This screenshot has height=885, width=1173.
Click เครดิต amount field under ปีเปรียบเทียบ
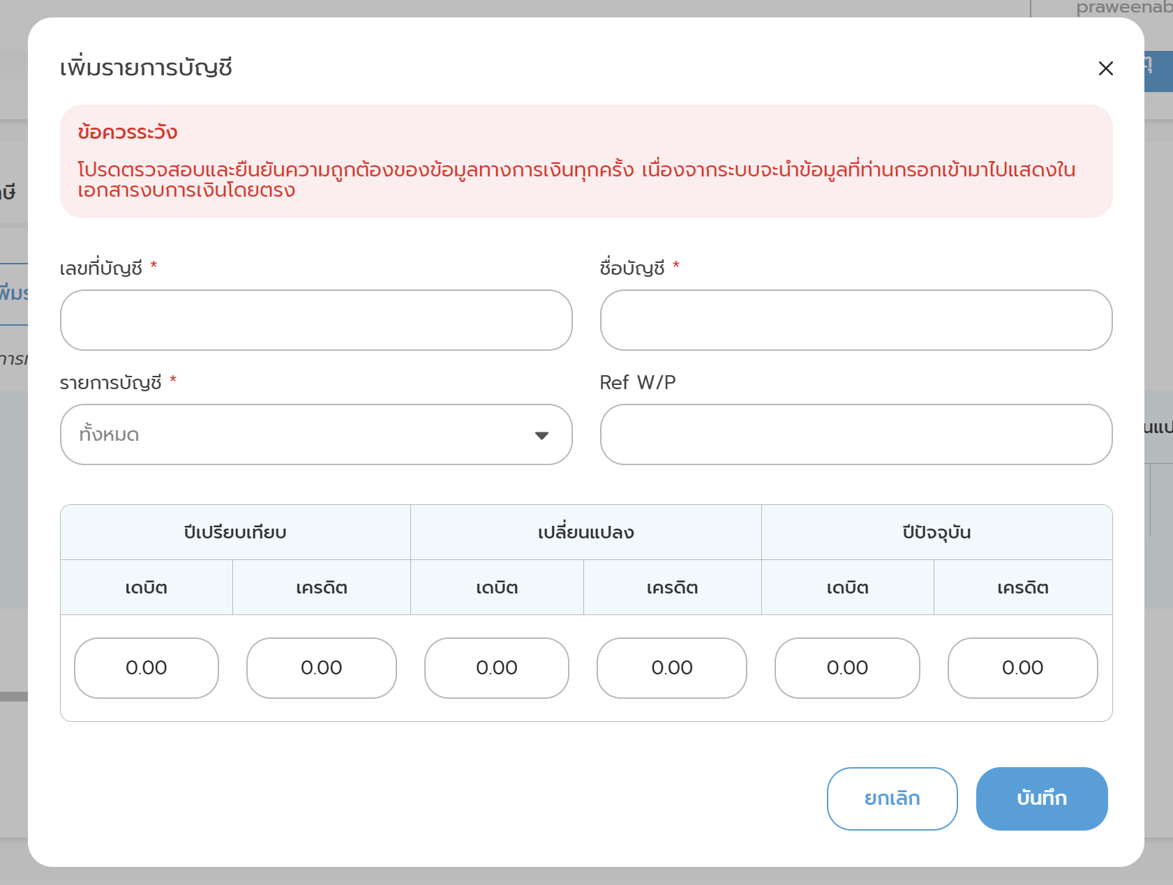(x=322, y=667)
